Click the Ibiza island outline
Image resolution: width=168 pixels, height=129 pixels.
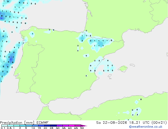click(x=110, y=76)
